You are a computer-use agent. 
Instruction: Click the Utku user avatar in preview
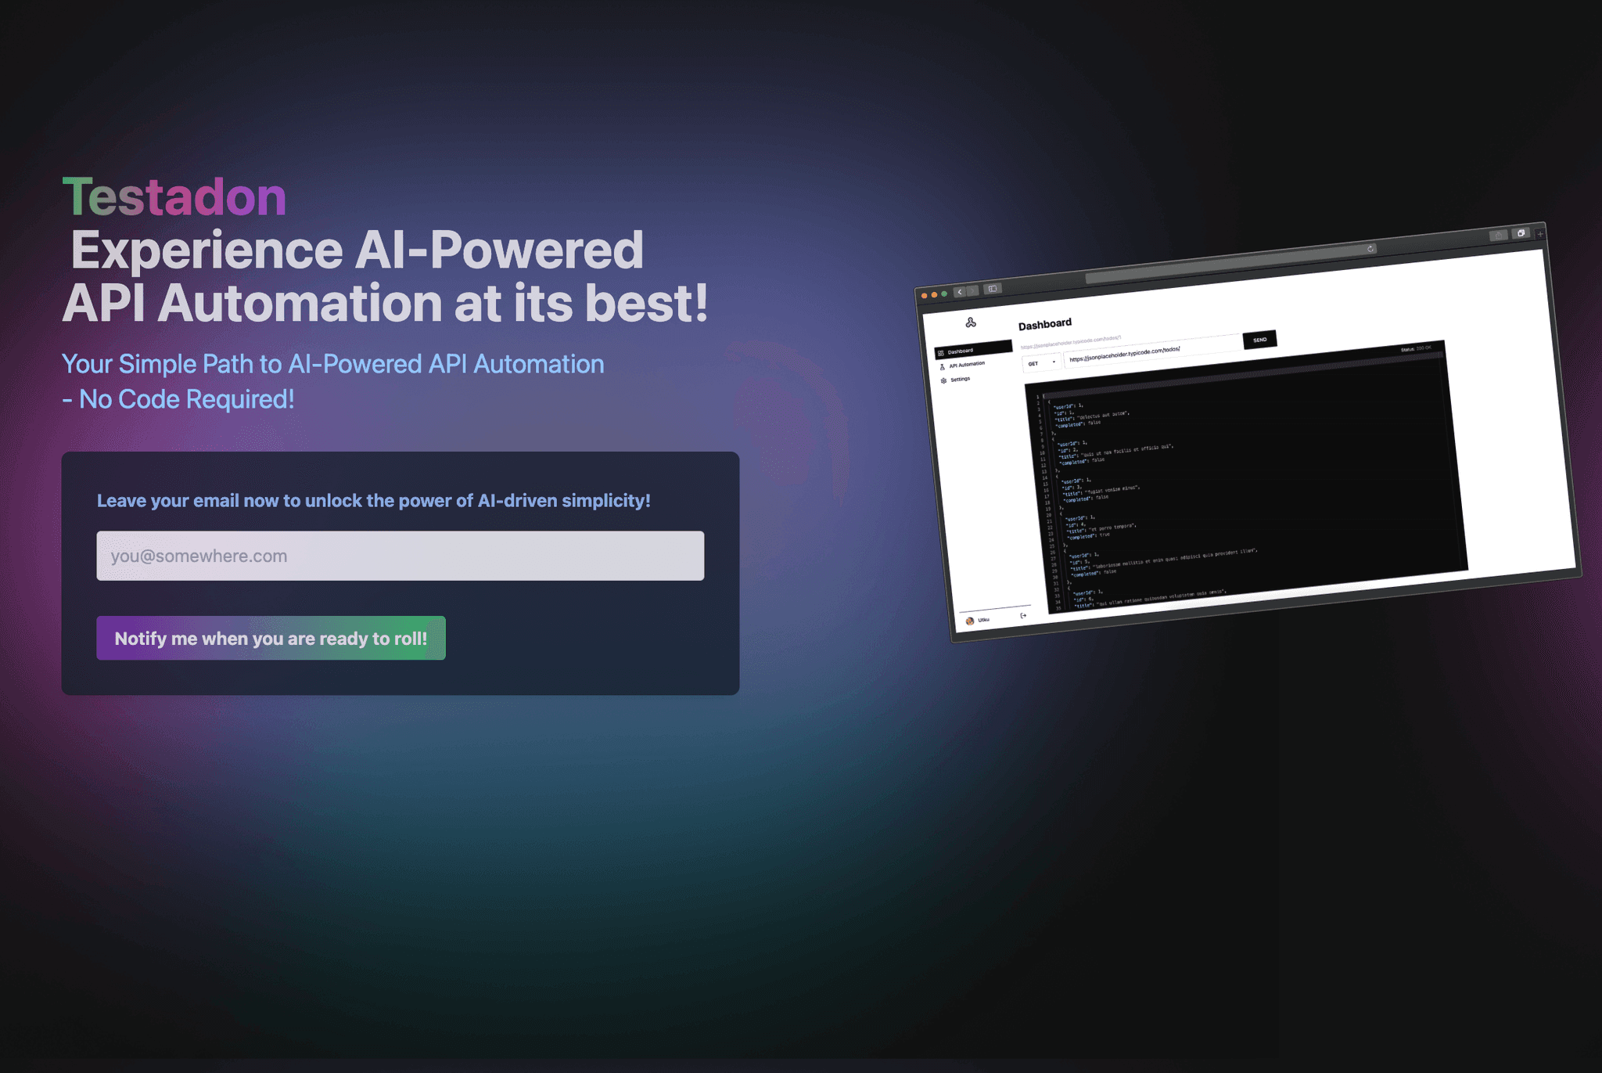tap(970, 621)
